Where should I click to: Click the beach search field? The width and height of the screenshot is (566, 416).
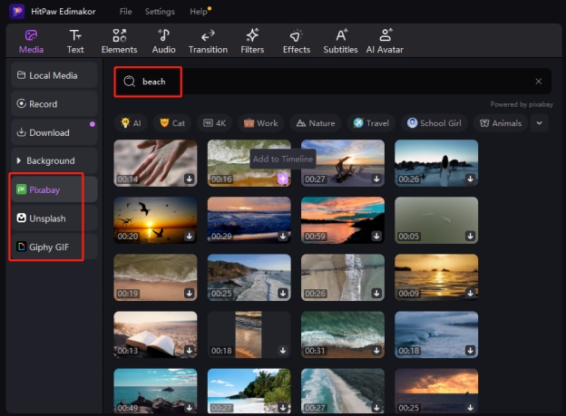332,82
